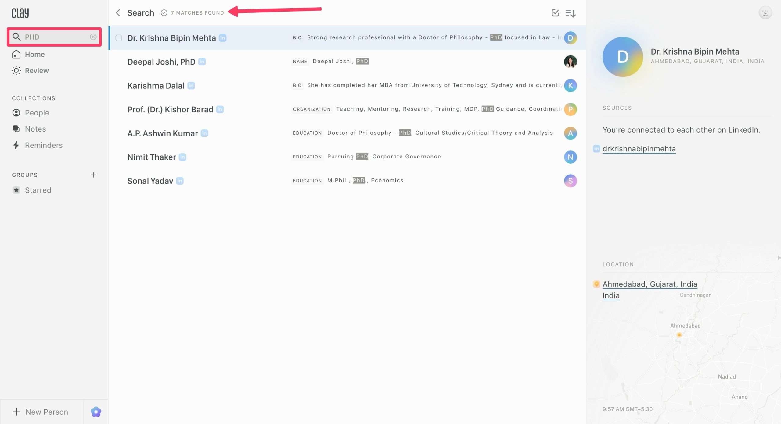Open Nimit Thaker result

click(x=347, y=157)
